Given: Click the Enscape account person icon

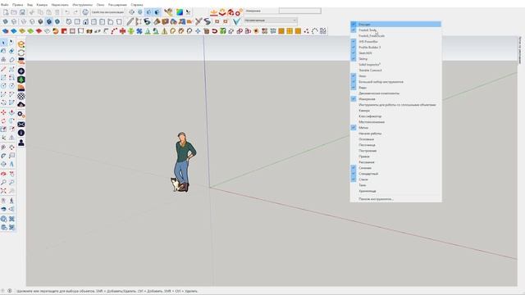Looking at the screenshot, I should (21, 143).
